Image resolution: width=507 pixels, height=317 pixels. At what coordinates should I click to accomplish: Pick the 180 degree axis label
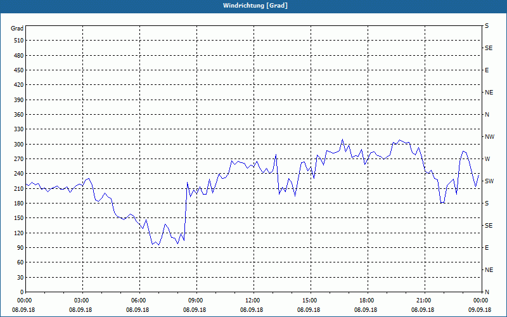[x=19, y=204]
